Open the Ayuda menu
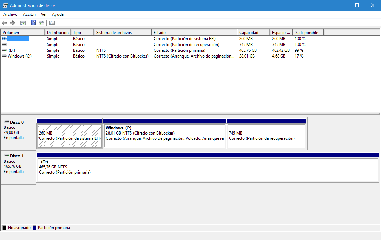The image size is (381, 240). (58, 14)
